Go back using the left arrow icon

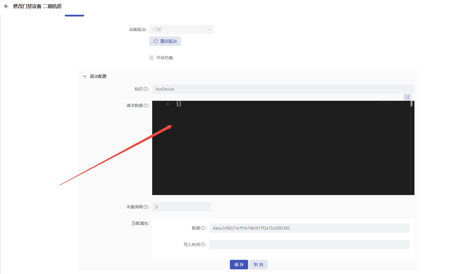6,6
